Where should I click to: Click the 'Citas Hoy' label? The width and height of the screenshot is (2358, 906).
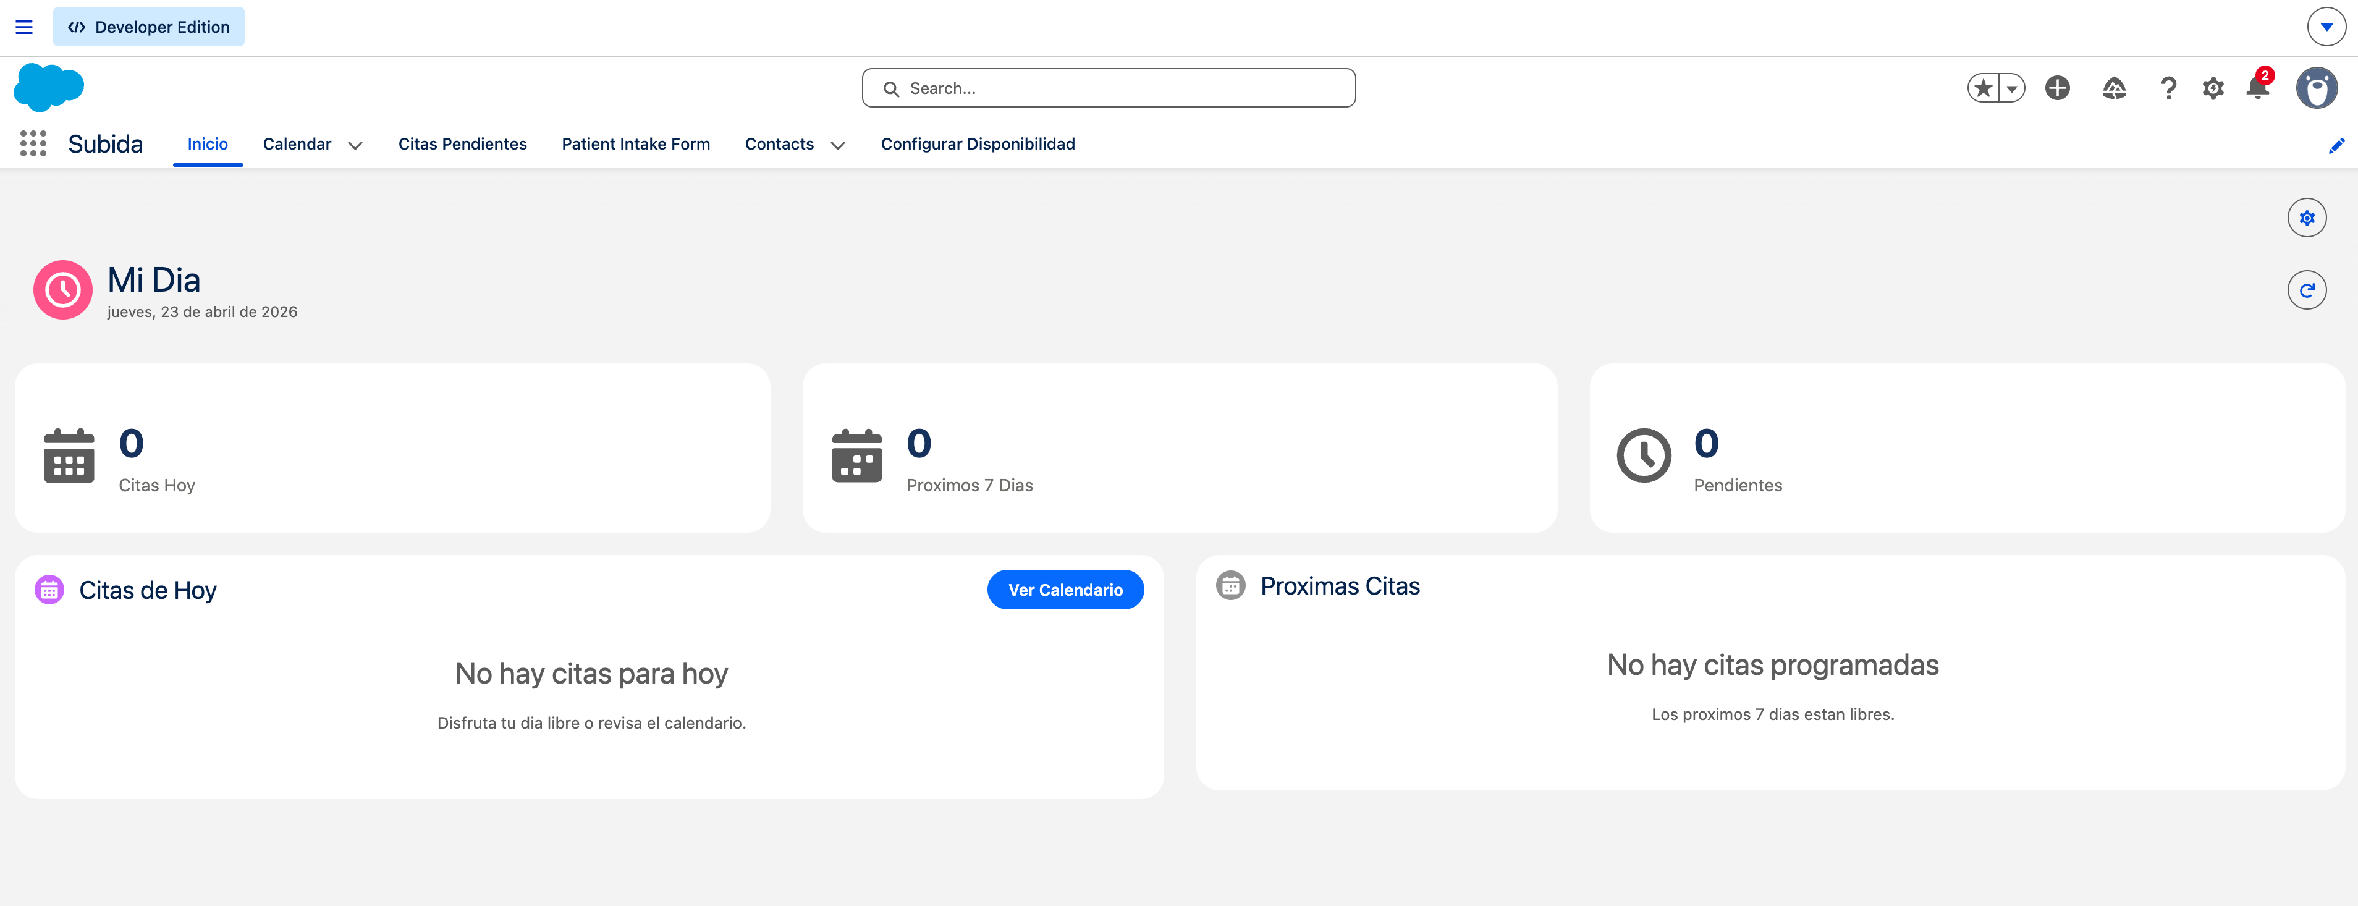pyautogui.click(x=156, y=485)
